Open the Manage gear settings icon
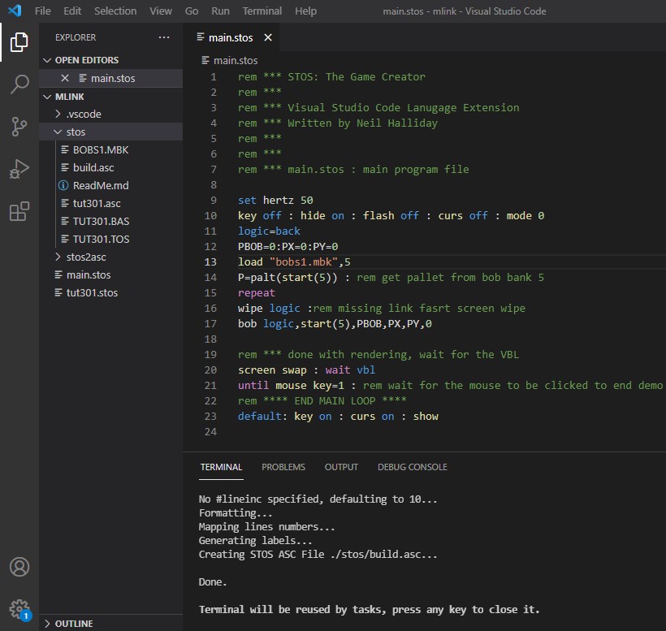666x631 pixels. pyautogui.click(x=19, y=608)
